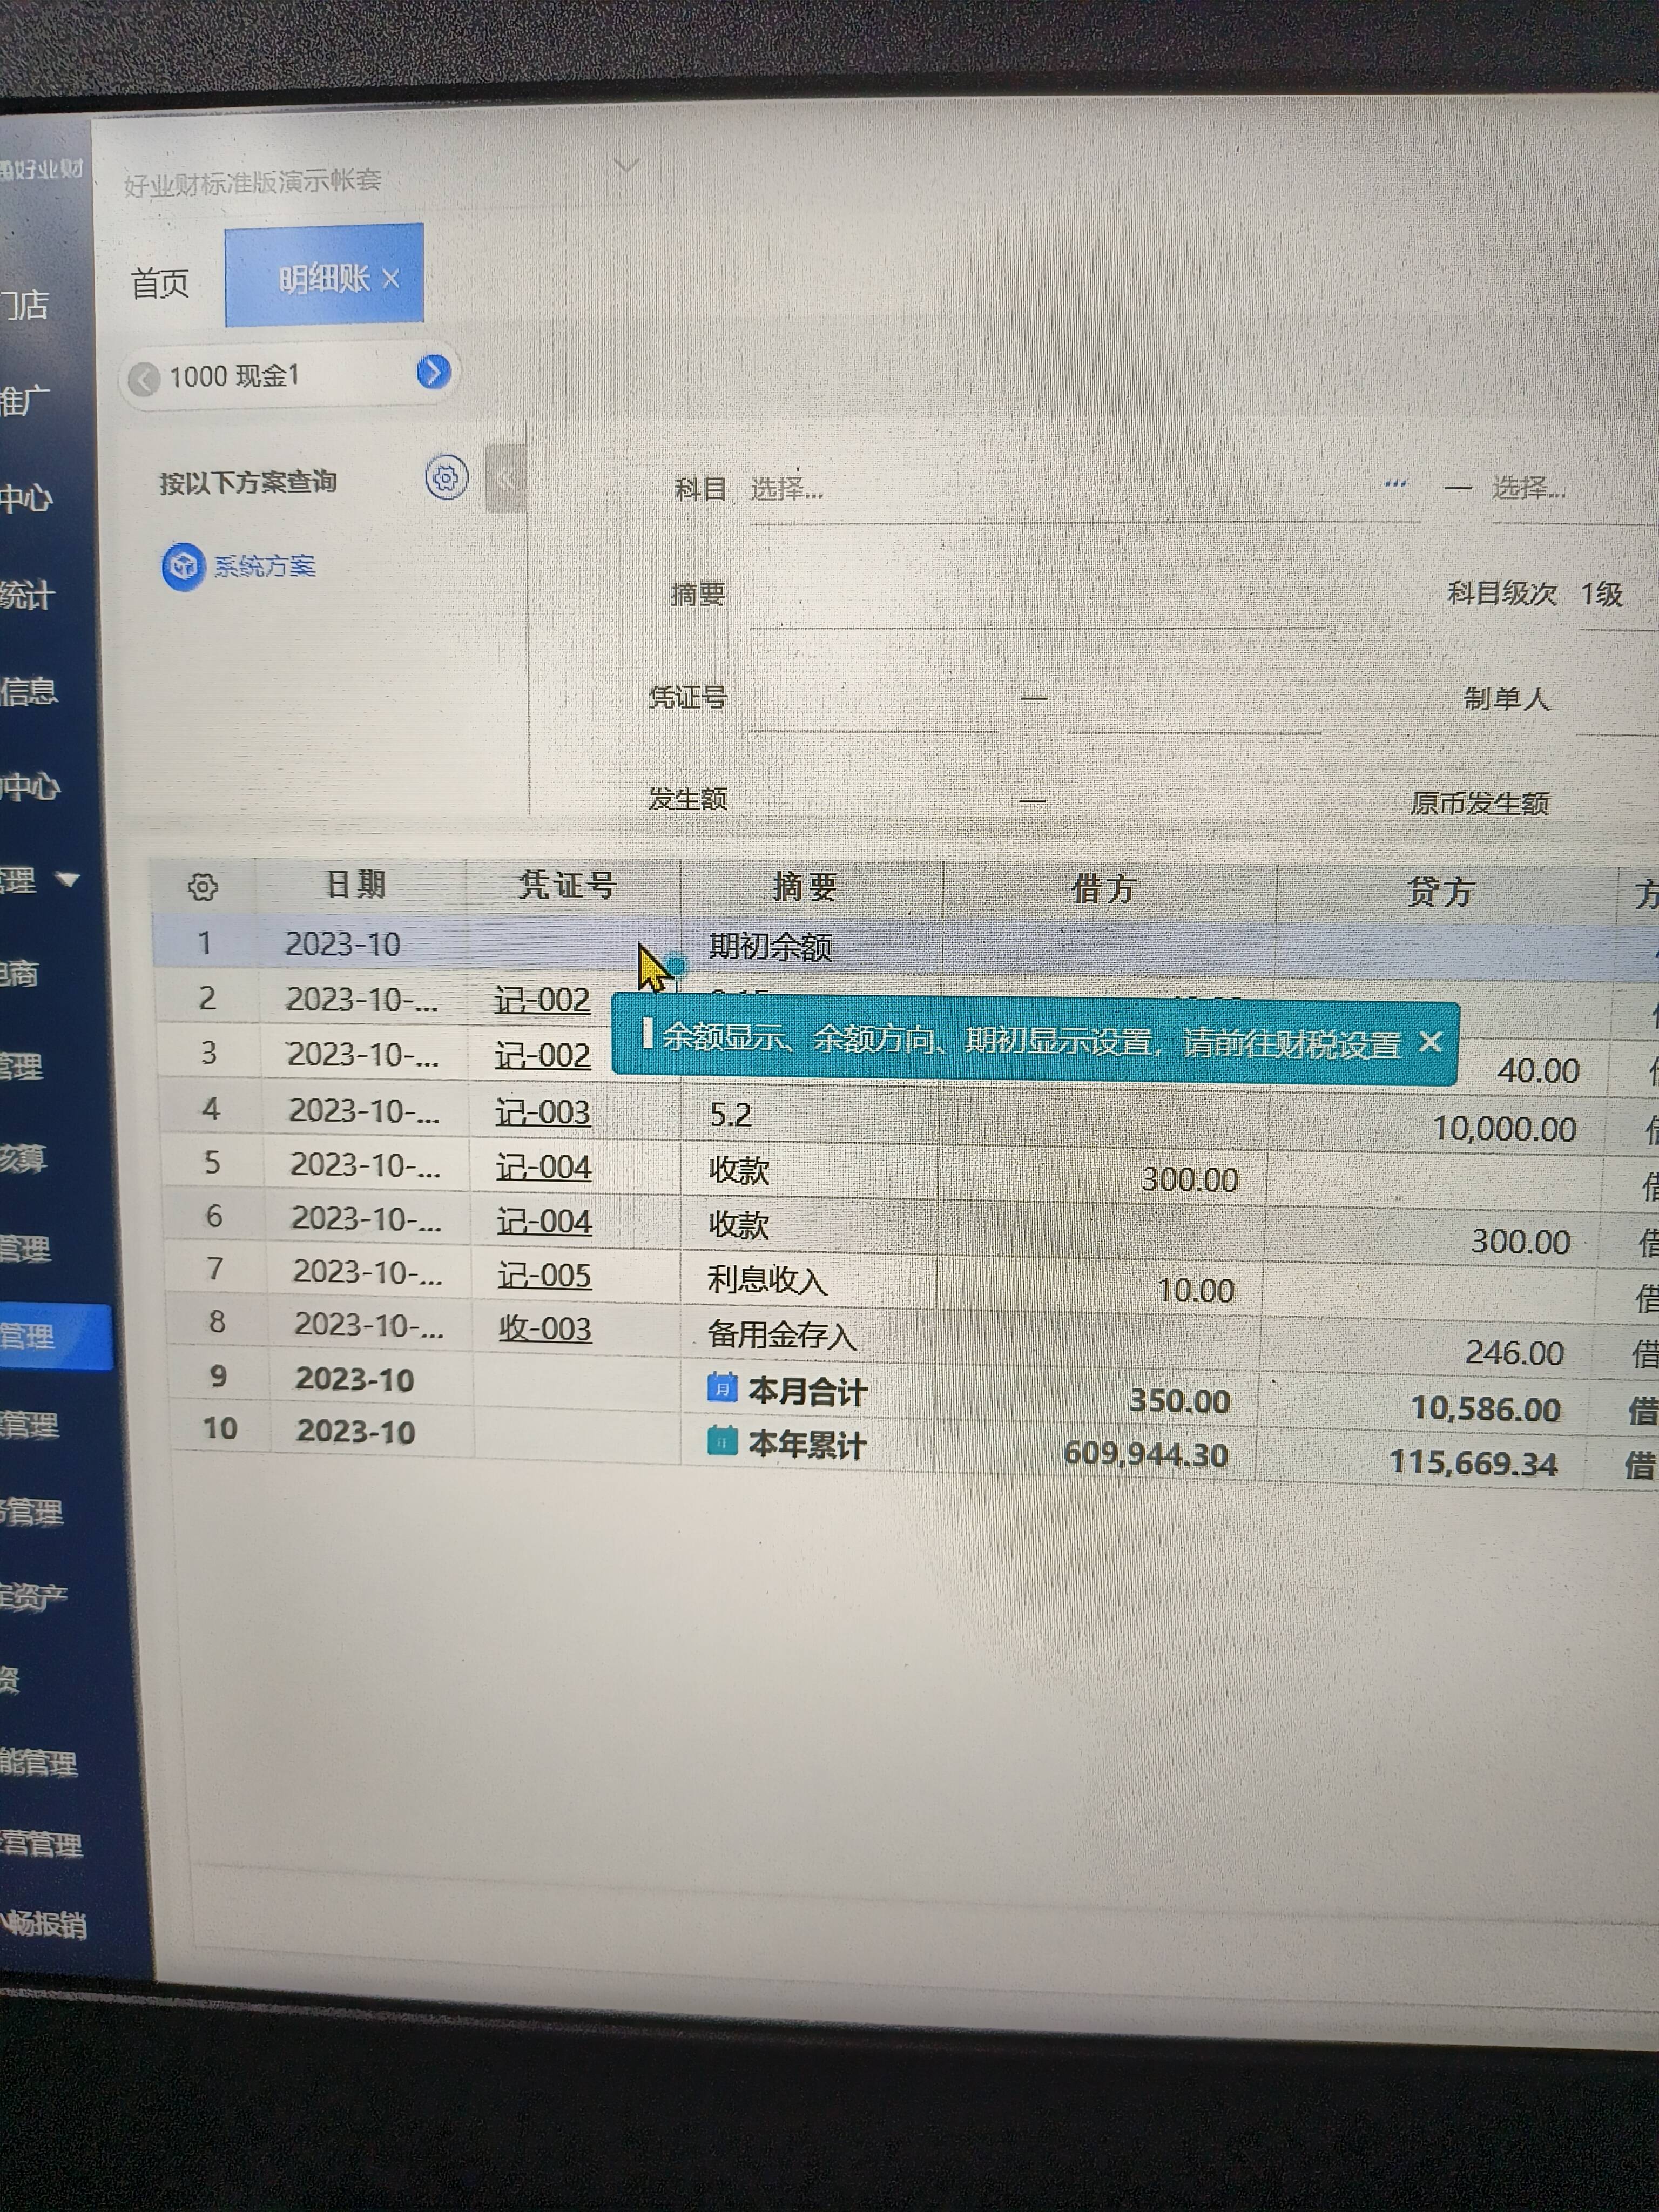Screen dimensions: 1659x2212
Task: Open the sidebar item ending 统计
Action: [28, 596]
